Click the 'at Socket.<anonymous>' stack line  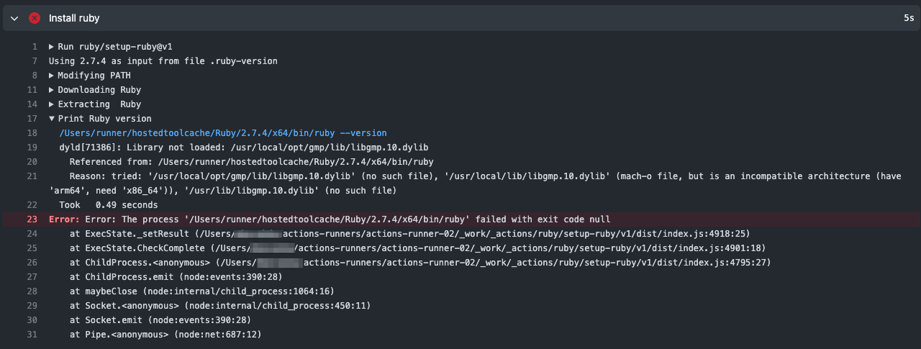pyautogui.click(x=220, y=306)
